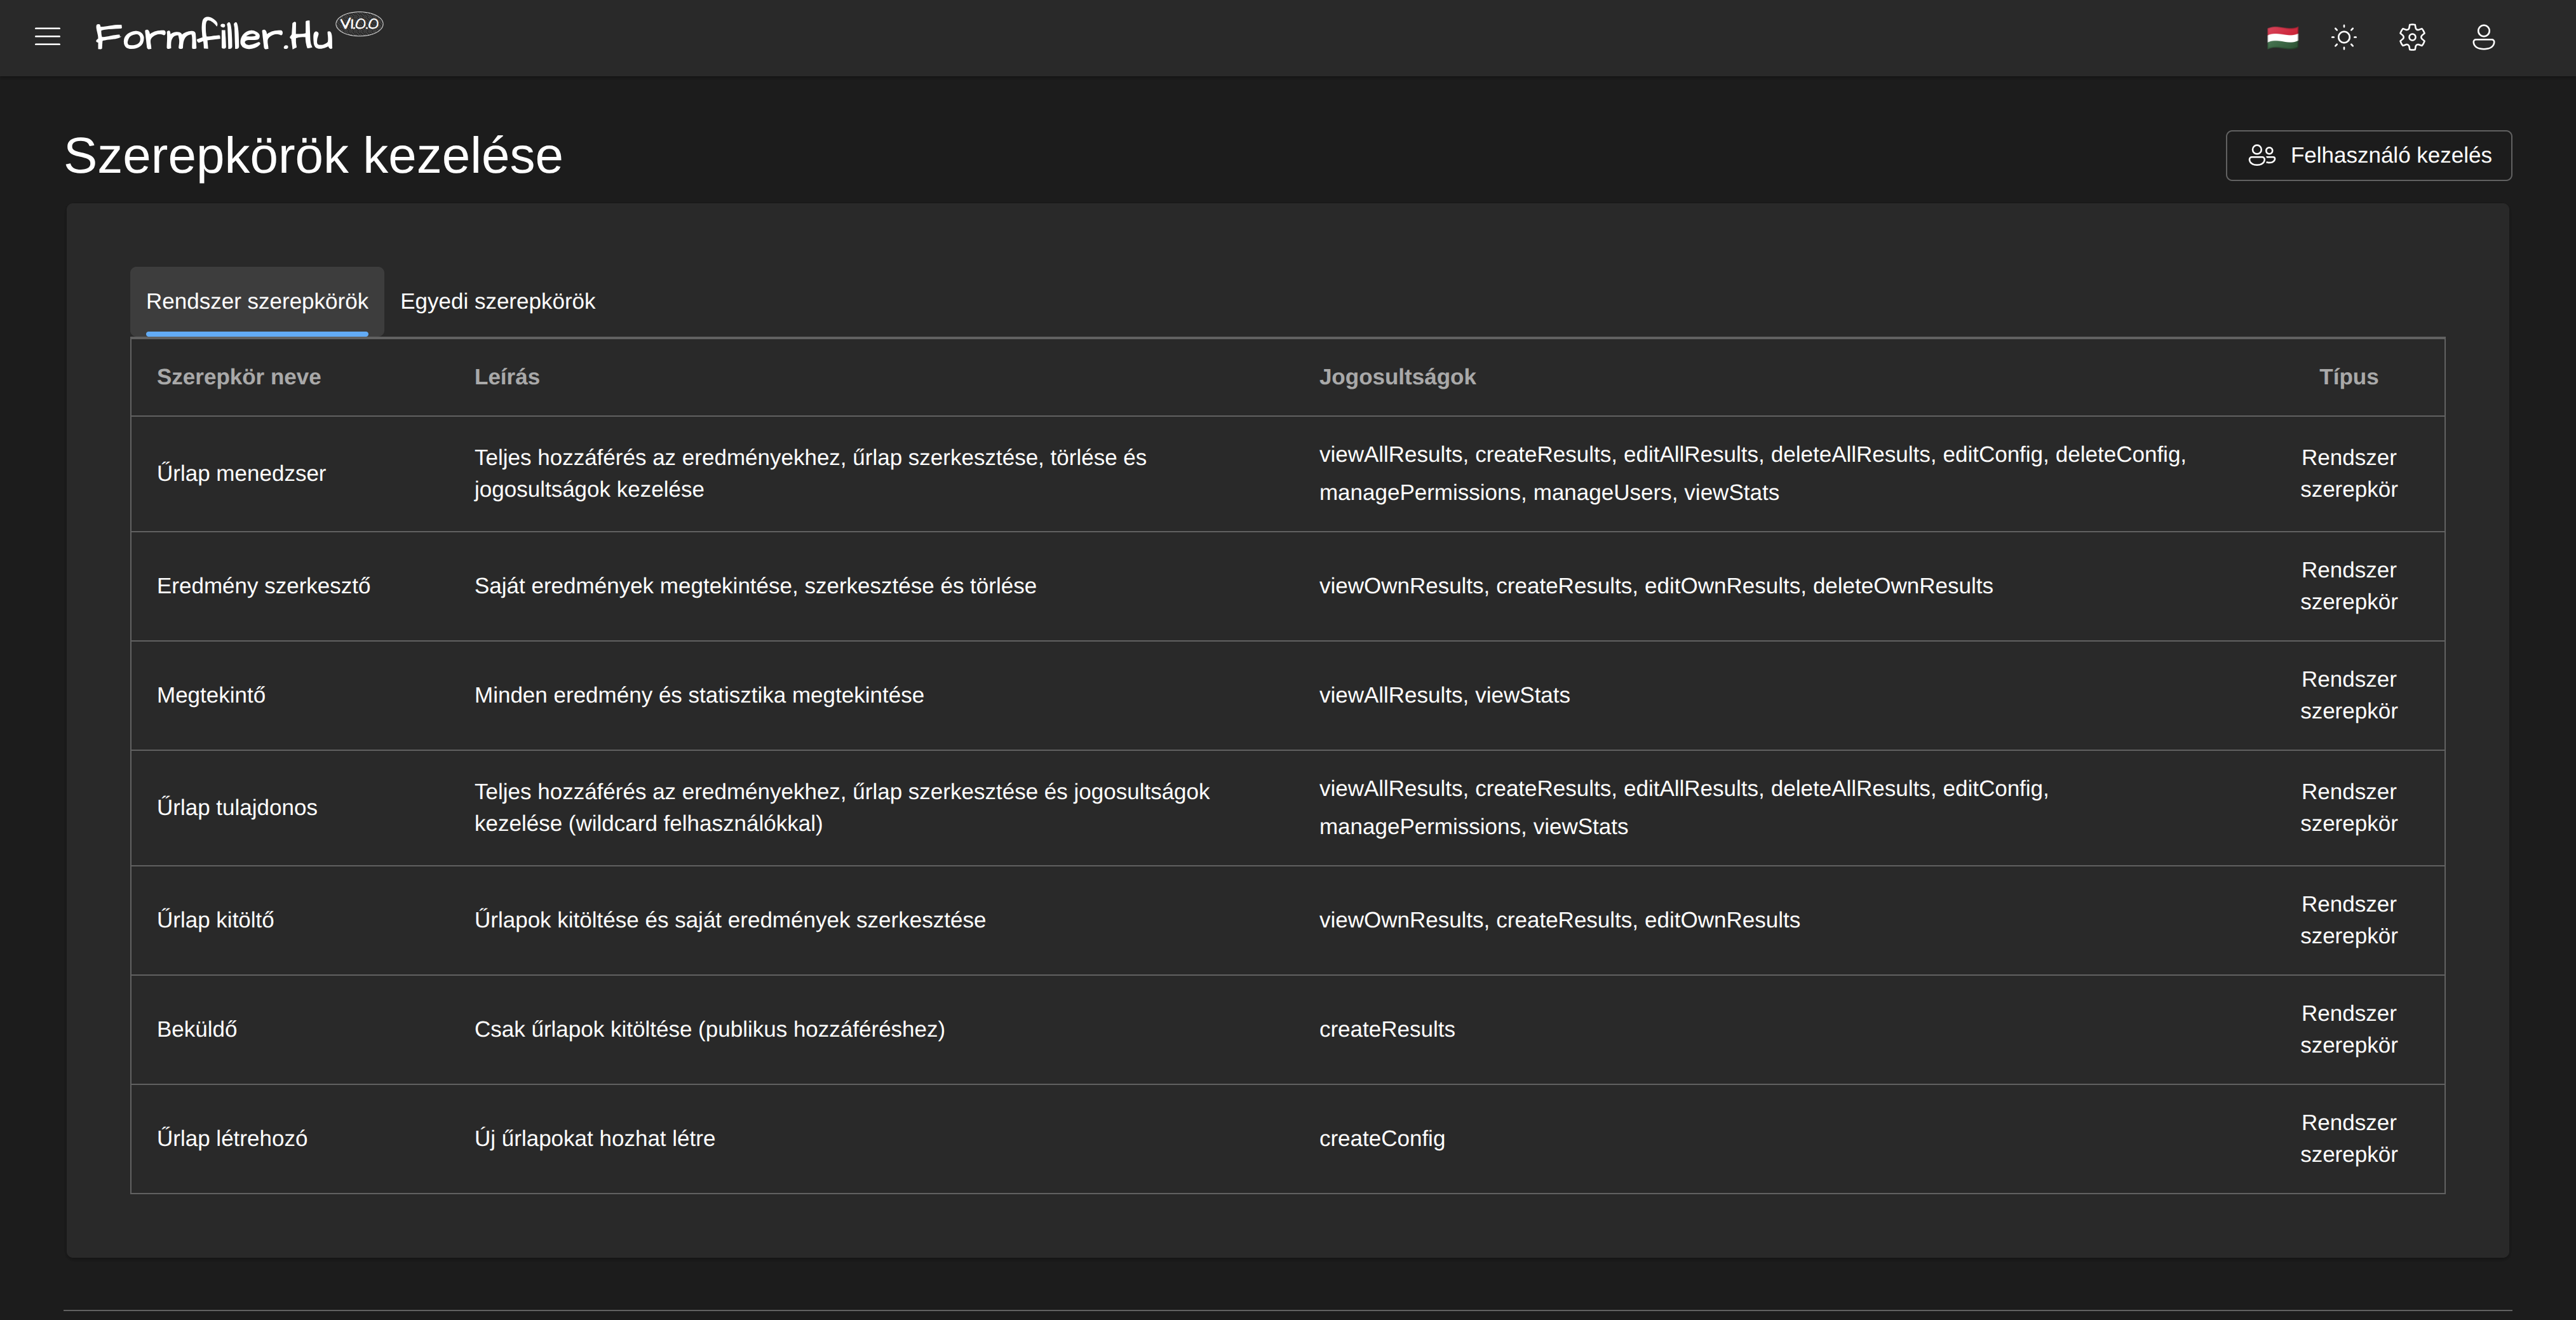Click the FormFiller.Hu logo
Viewport: 2576px width, 1320px height.
[x=214, y=36]
